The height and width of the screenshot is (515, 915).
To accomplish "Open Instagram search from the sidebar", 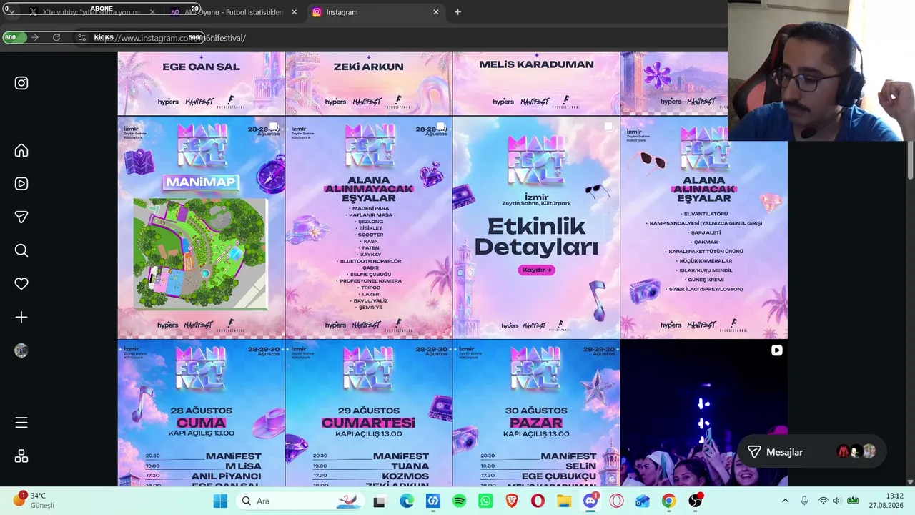I will click(21, 250).
